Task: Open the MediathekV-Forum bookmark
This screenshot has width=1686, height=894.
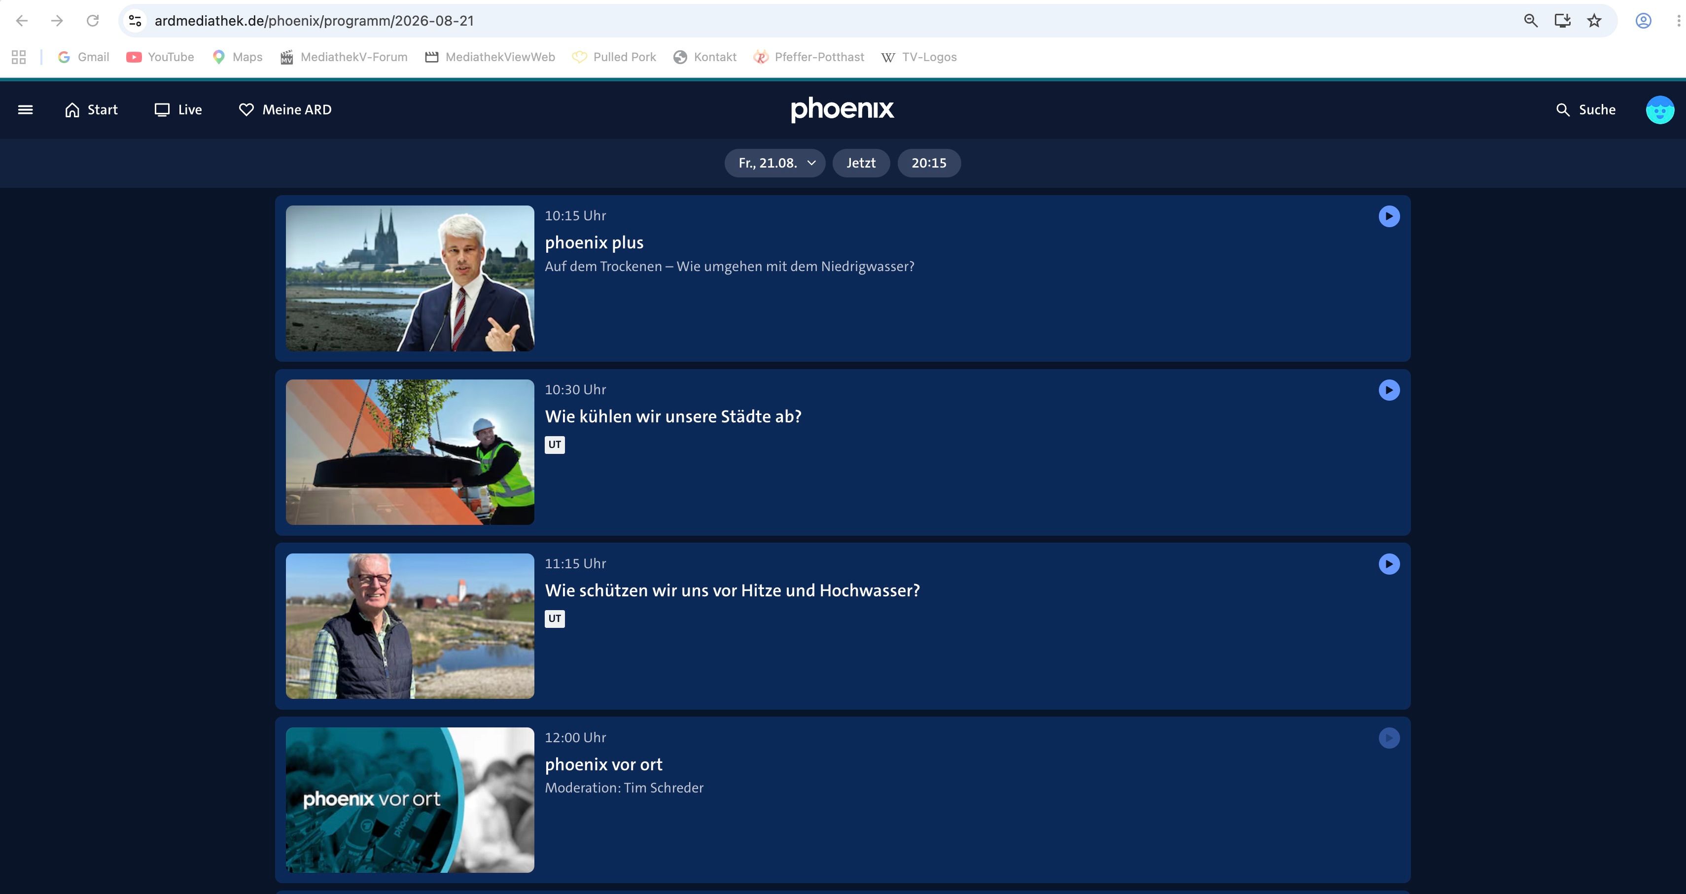Action: point(344,57)
